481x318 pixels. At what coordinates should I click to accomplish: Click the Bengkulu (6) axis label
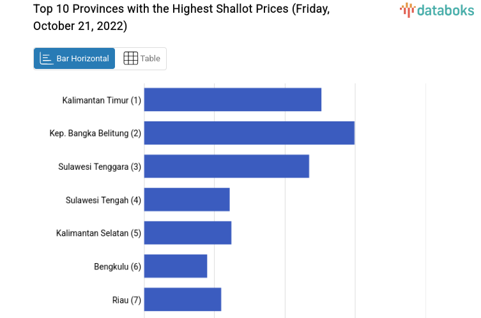(x=118, y=266)
